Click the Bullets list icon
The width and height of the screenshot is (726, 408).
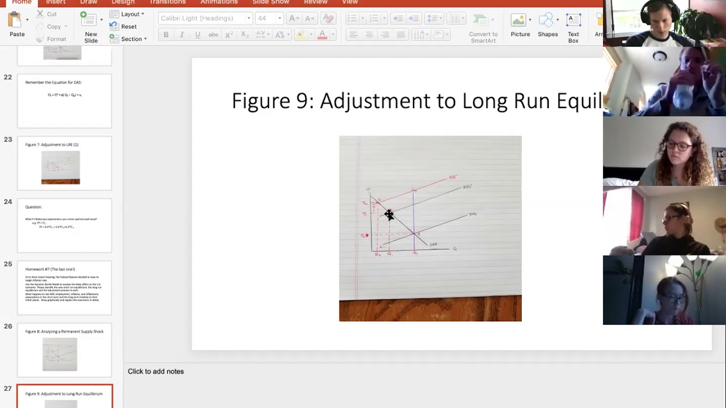click(352, 19)
